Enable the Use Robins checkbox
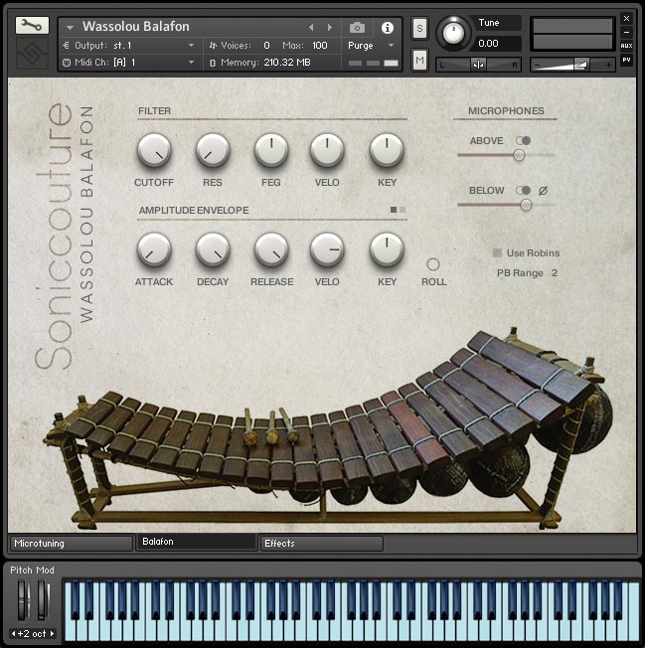The height and width of the screenshot is (648, 645). [x=498, y=253]
